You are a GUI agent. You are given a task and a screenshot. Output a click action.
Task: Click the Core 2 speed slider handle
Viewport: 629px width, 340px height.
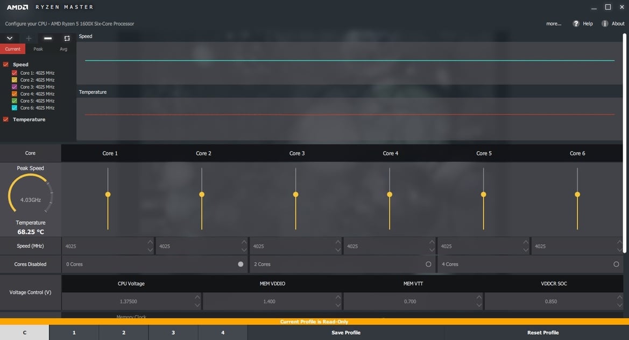click(x=202, y=194)
